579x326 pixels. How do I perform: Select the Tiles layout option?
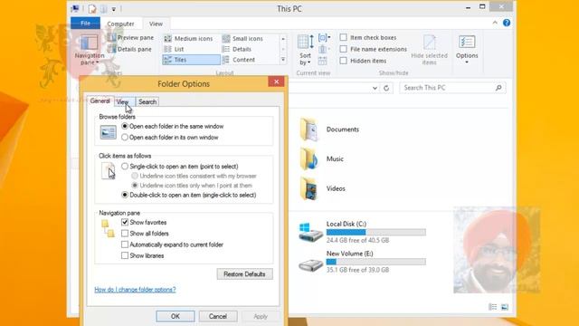[x=191, y=60]
